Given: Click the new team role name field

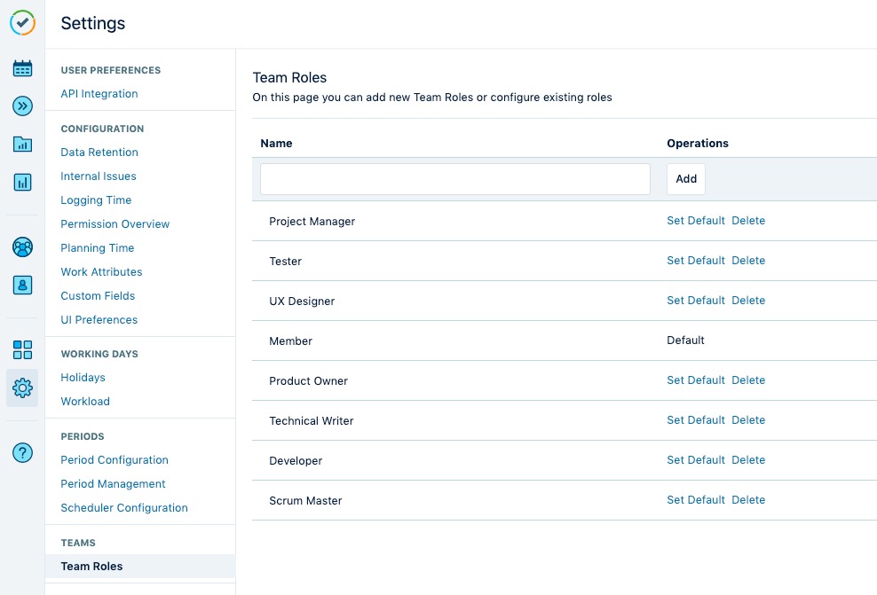Looking at the screenshot, I should (455, 179).
